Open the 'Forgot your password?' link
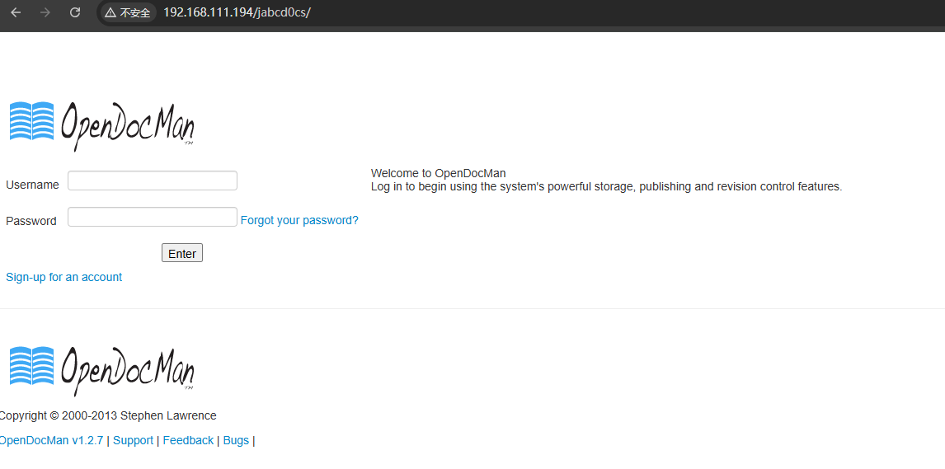This screenshot has width=945, height=469. pos(299,220)
